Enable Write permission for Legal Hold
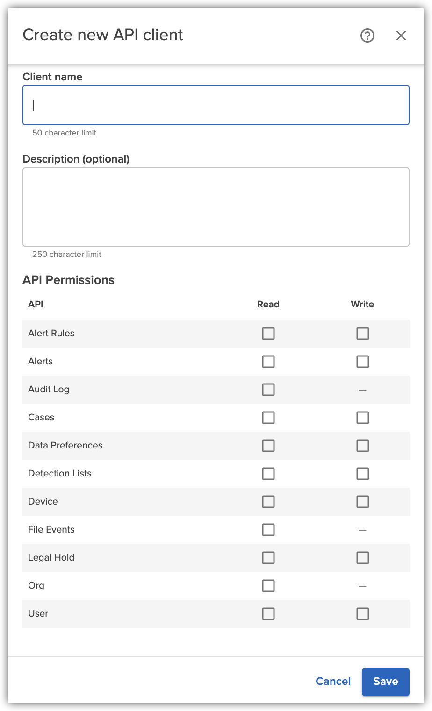 click(363, 558)
